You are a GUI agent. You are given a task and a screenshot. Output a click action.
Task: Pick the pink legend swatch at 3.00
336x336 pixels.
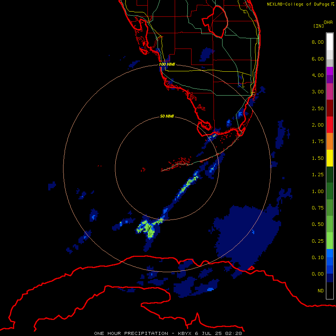click(x=330, y=92)
